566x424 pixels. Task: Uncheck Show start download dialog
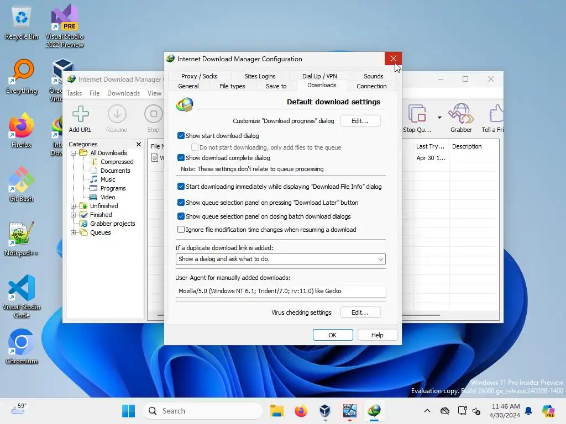click(x=181, y=136)
